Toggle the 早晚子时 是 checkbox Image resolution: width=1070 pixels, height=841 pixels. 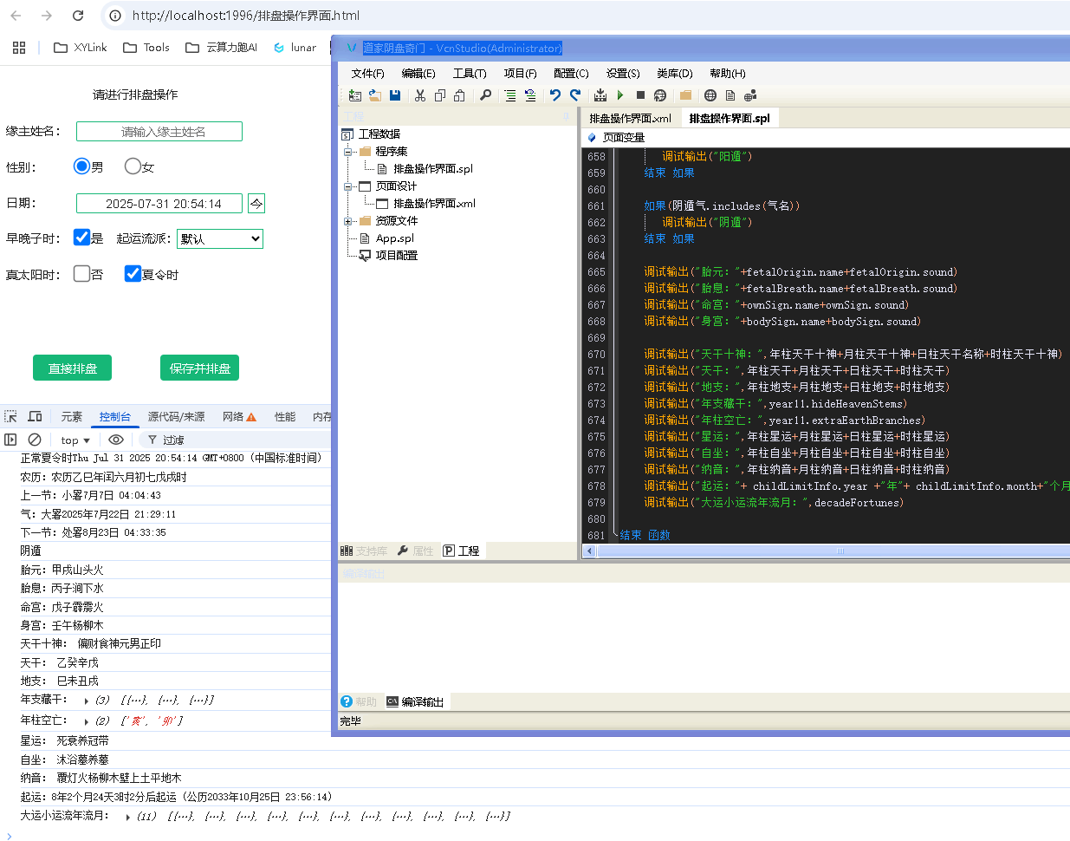pyautogui.click(x=82, y=238)
